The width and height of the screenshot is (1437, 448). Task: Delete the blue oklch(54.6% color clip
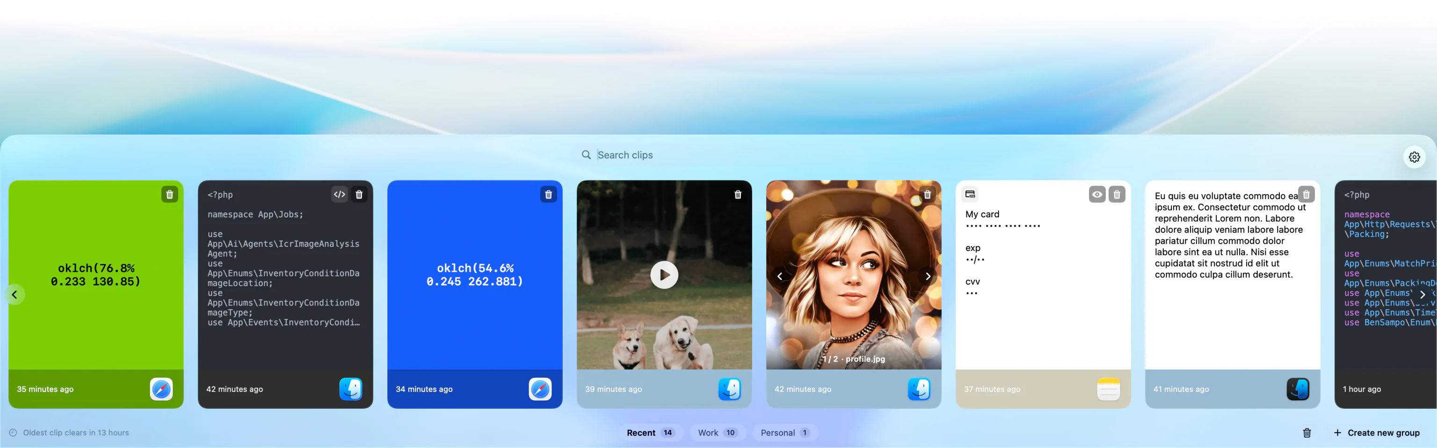pos(548,194)
